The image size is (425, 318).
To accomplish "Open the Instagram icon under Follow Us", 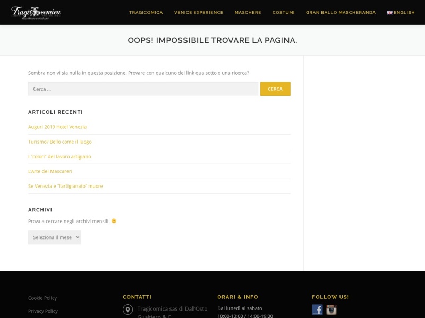I will [331, 310].
